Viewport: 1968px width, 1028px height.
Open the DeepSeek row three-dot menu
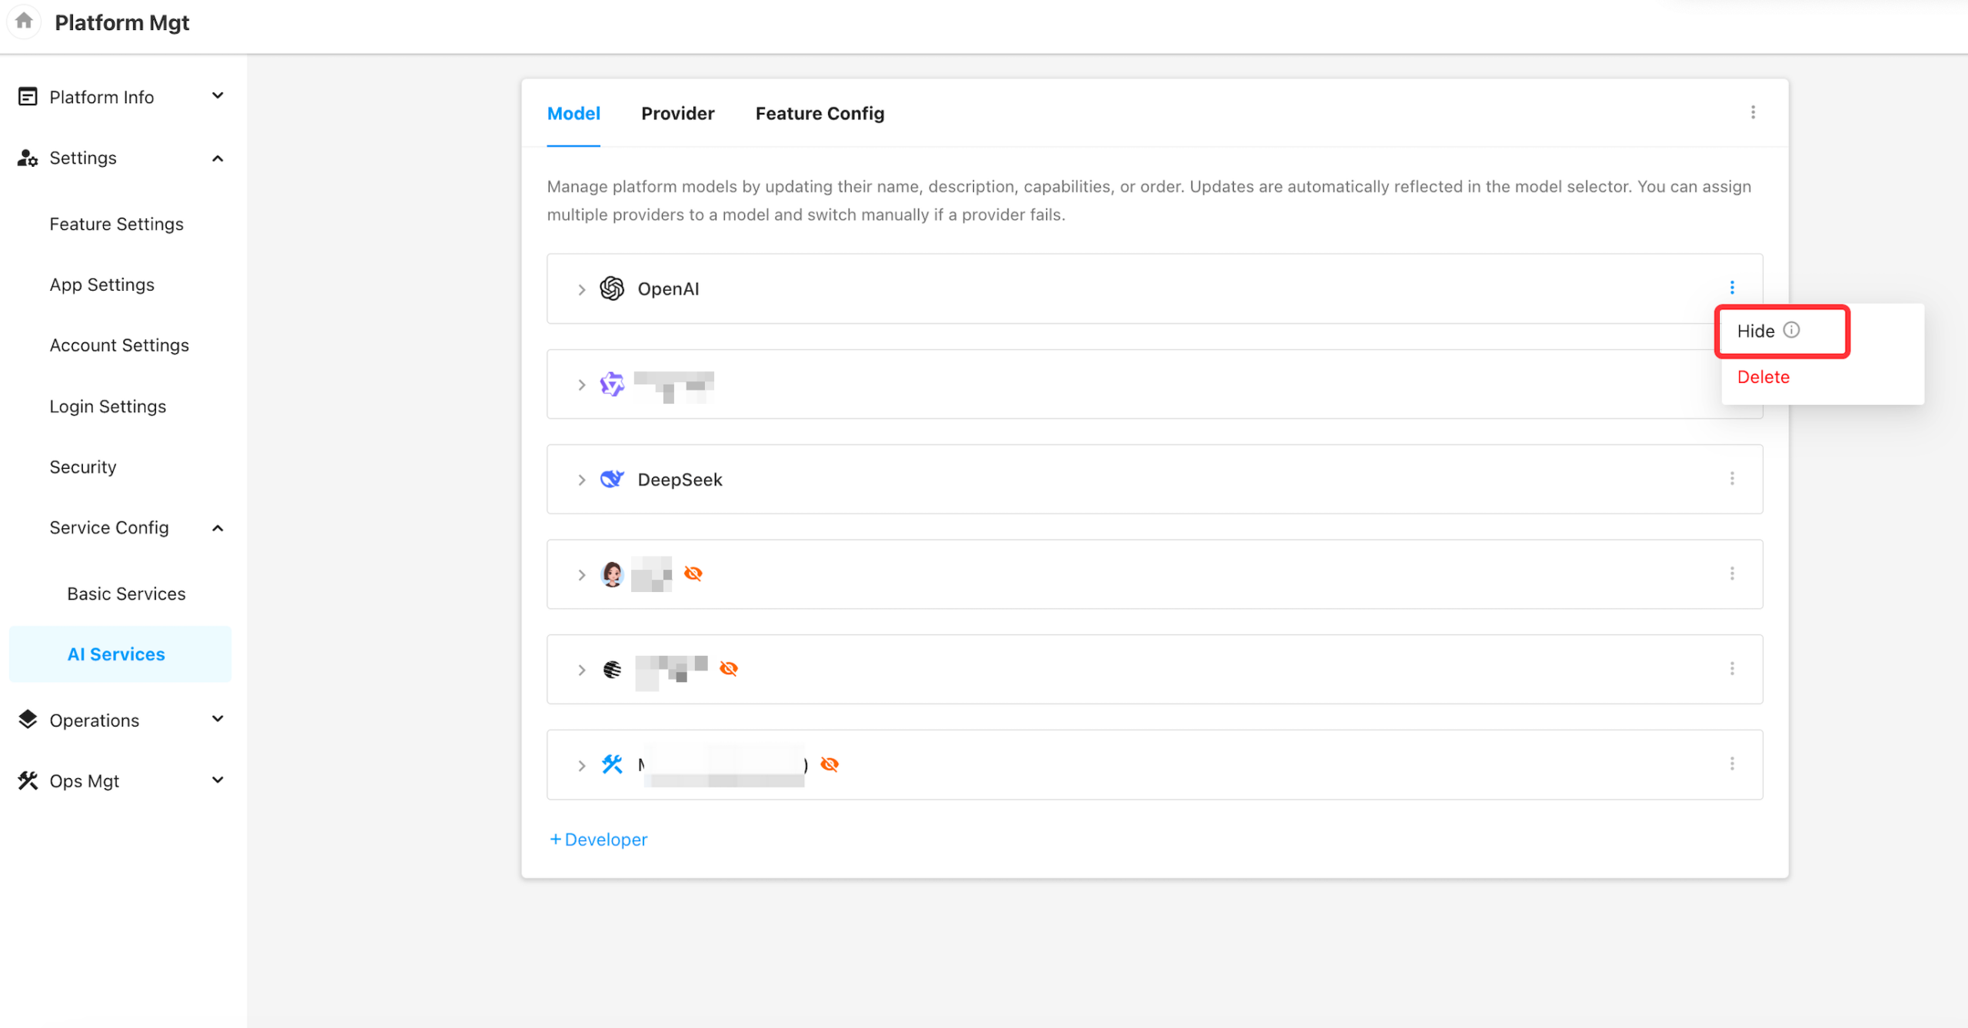pyautogui.click(x=1732, y=479)
